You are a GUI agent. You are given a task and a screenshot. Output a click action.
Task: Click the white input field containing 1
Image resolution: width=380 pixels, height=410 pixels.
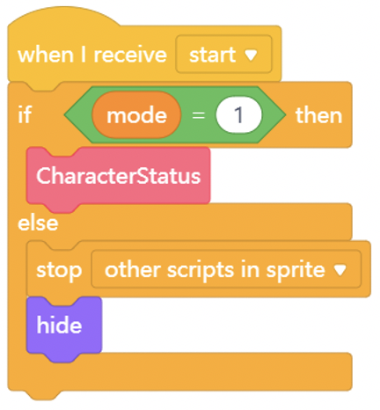[x=238, y=114]
